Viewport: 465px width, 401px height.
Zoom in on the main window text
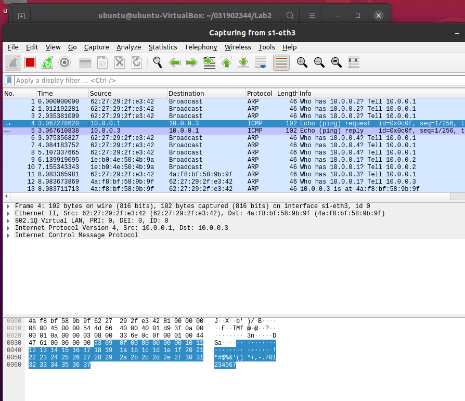tap(302, 62)
